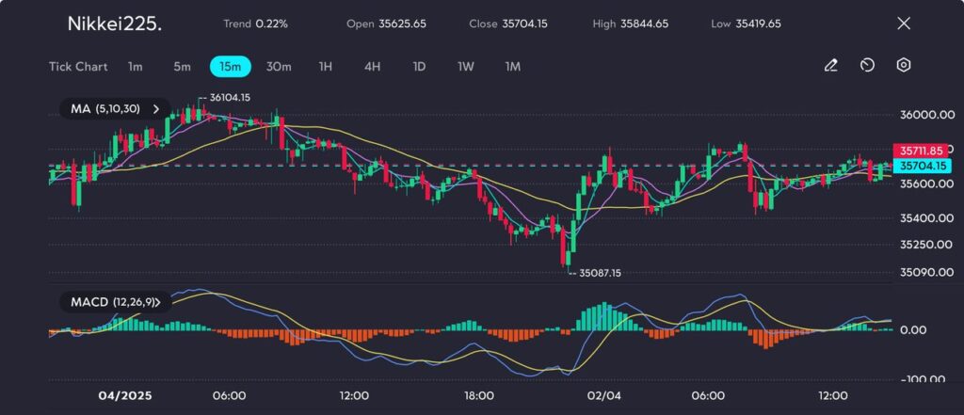Screen dimensions: 964x415
Task: Close the Nikkei225 chart panel
Action: tap(904, 24)
